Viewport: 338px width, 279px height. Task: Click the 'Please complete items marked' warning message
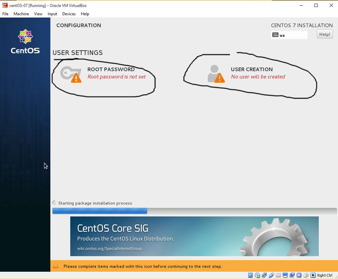click(143, 266)
